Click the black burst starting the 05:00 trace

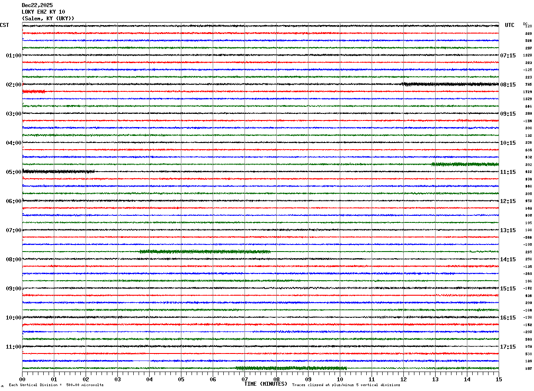coord(58,171)
